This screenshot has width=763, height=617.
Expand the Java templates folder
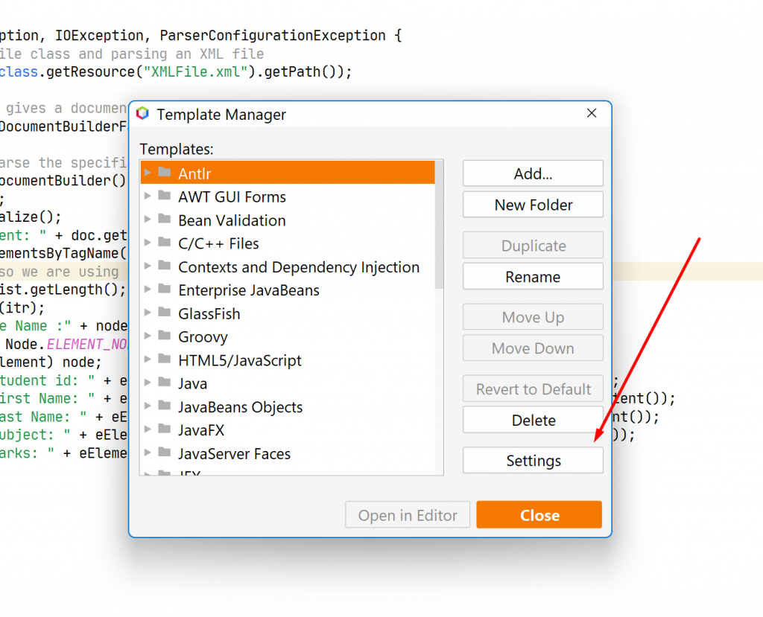[x=148, y=383]
